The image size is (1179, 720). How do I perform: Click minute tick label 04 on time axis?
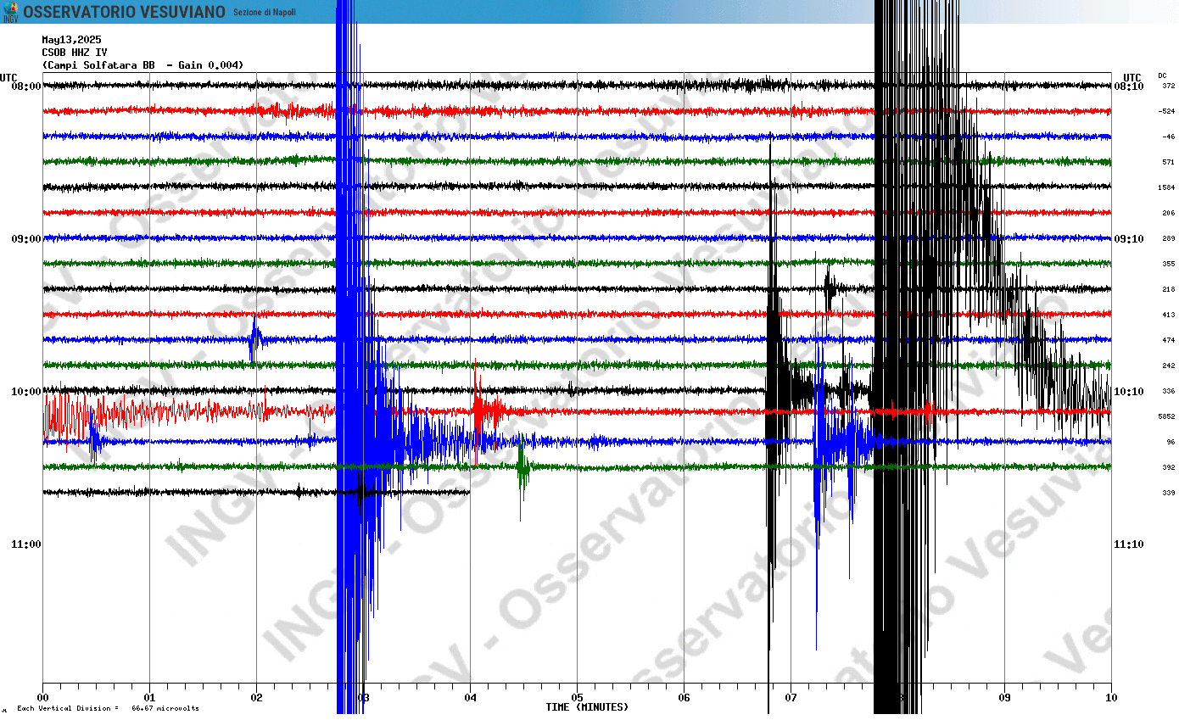coord(470,698)
